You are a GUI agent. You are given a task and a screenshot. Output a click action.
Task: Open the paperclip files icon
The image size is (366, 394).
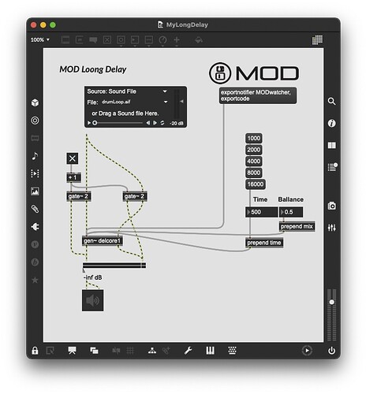pyautogui.click(x=35, y=209)
